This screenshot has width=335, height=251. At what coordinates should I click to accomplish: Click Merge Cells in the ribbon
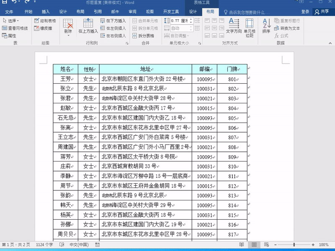(x=147, y=21)
